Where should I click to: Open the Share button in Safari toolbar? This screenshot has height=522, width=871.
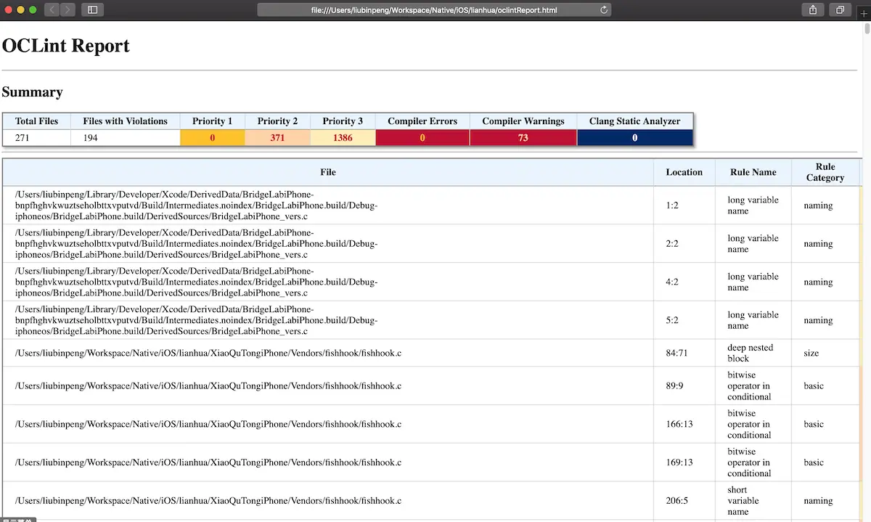click(813, 10)
